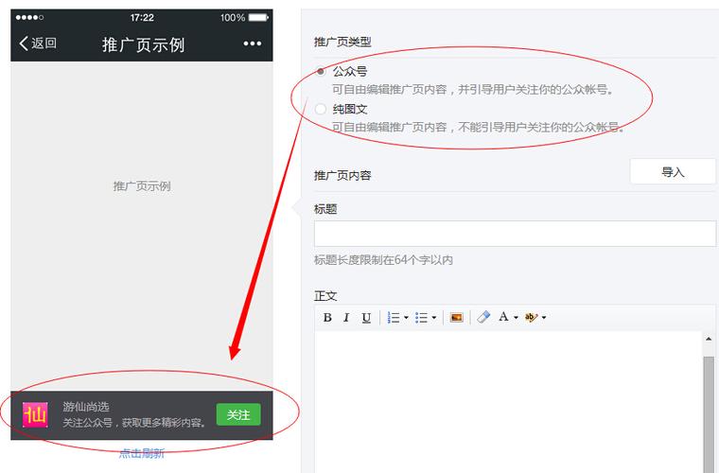Clear formatting with the eraser icon
Viewport: 719px width, 473px height.
(483, 317)
